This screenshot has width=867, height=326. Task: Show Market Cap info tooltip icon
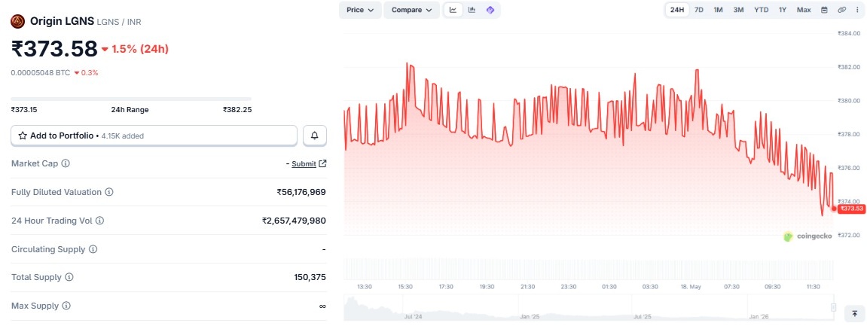point(66,163)
